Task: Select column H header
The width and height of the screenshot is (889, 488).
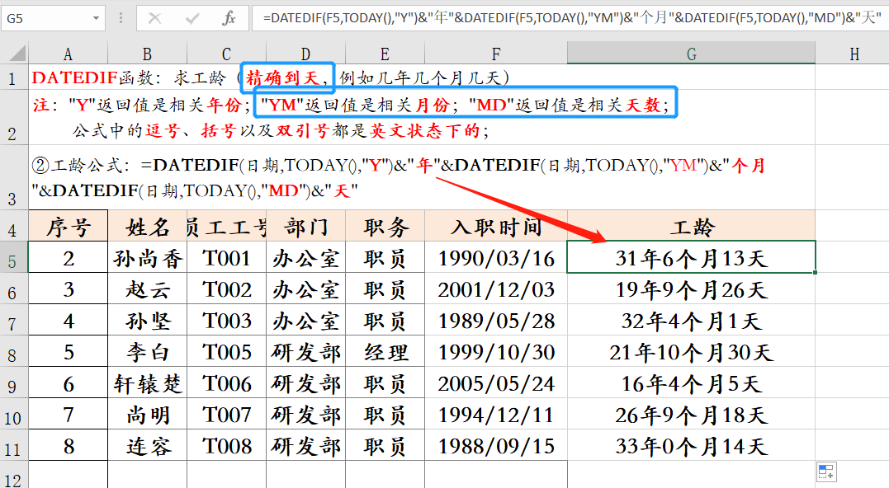Action: point(854,54)
